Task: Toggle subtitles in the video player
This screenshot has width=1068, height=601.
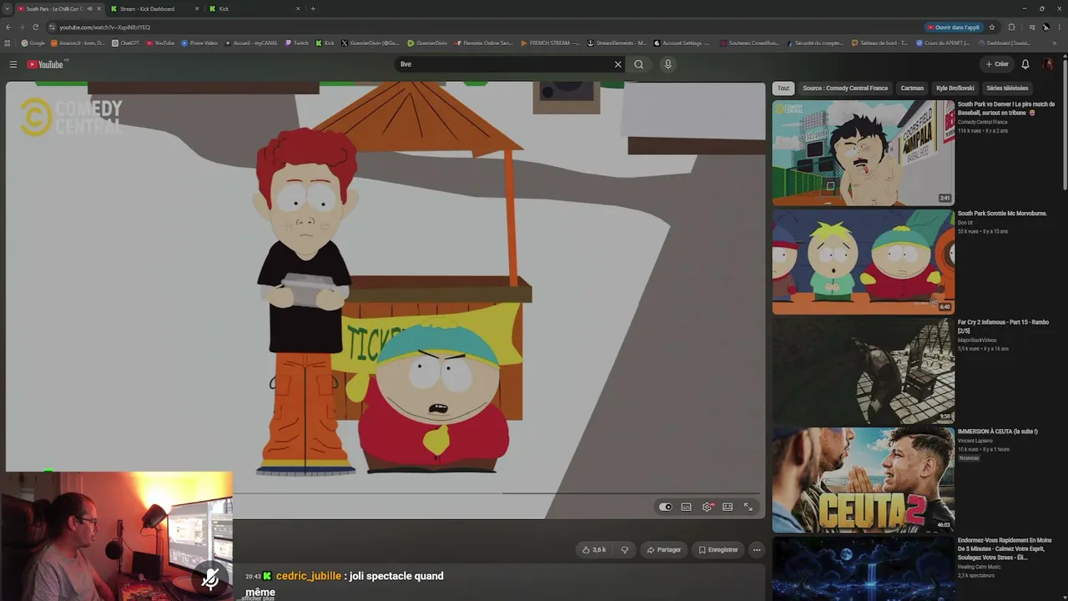Action: tap(687, 507)
